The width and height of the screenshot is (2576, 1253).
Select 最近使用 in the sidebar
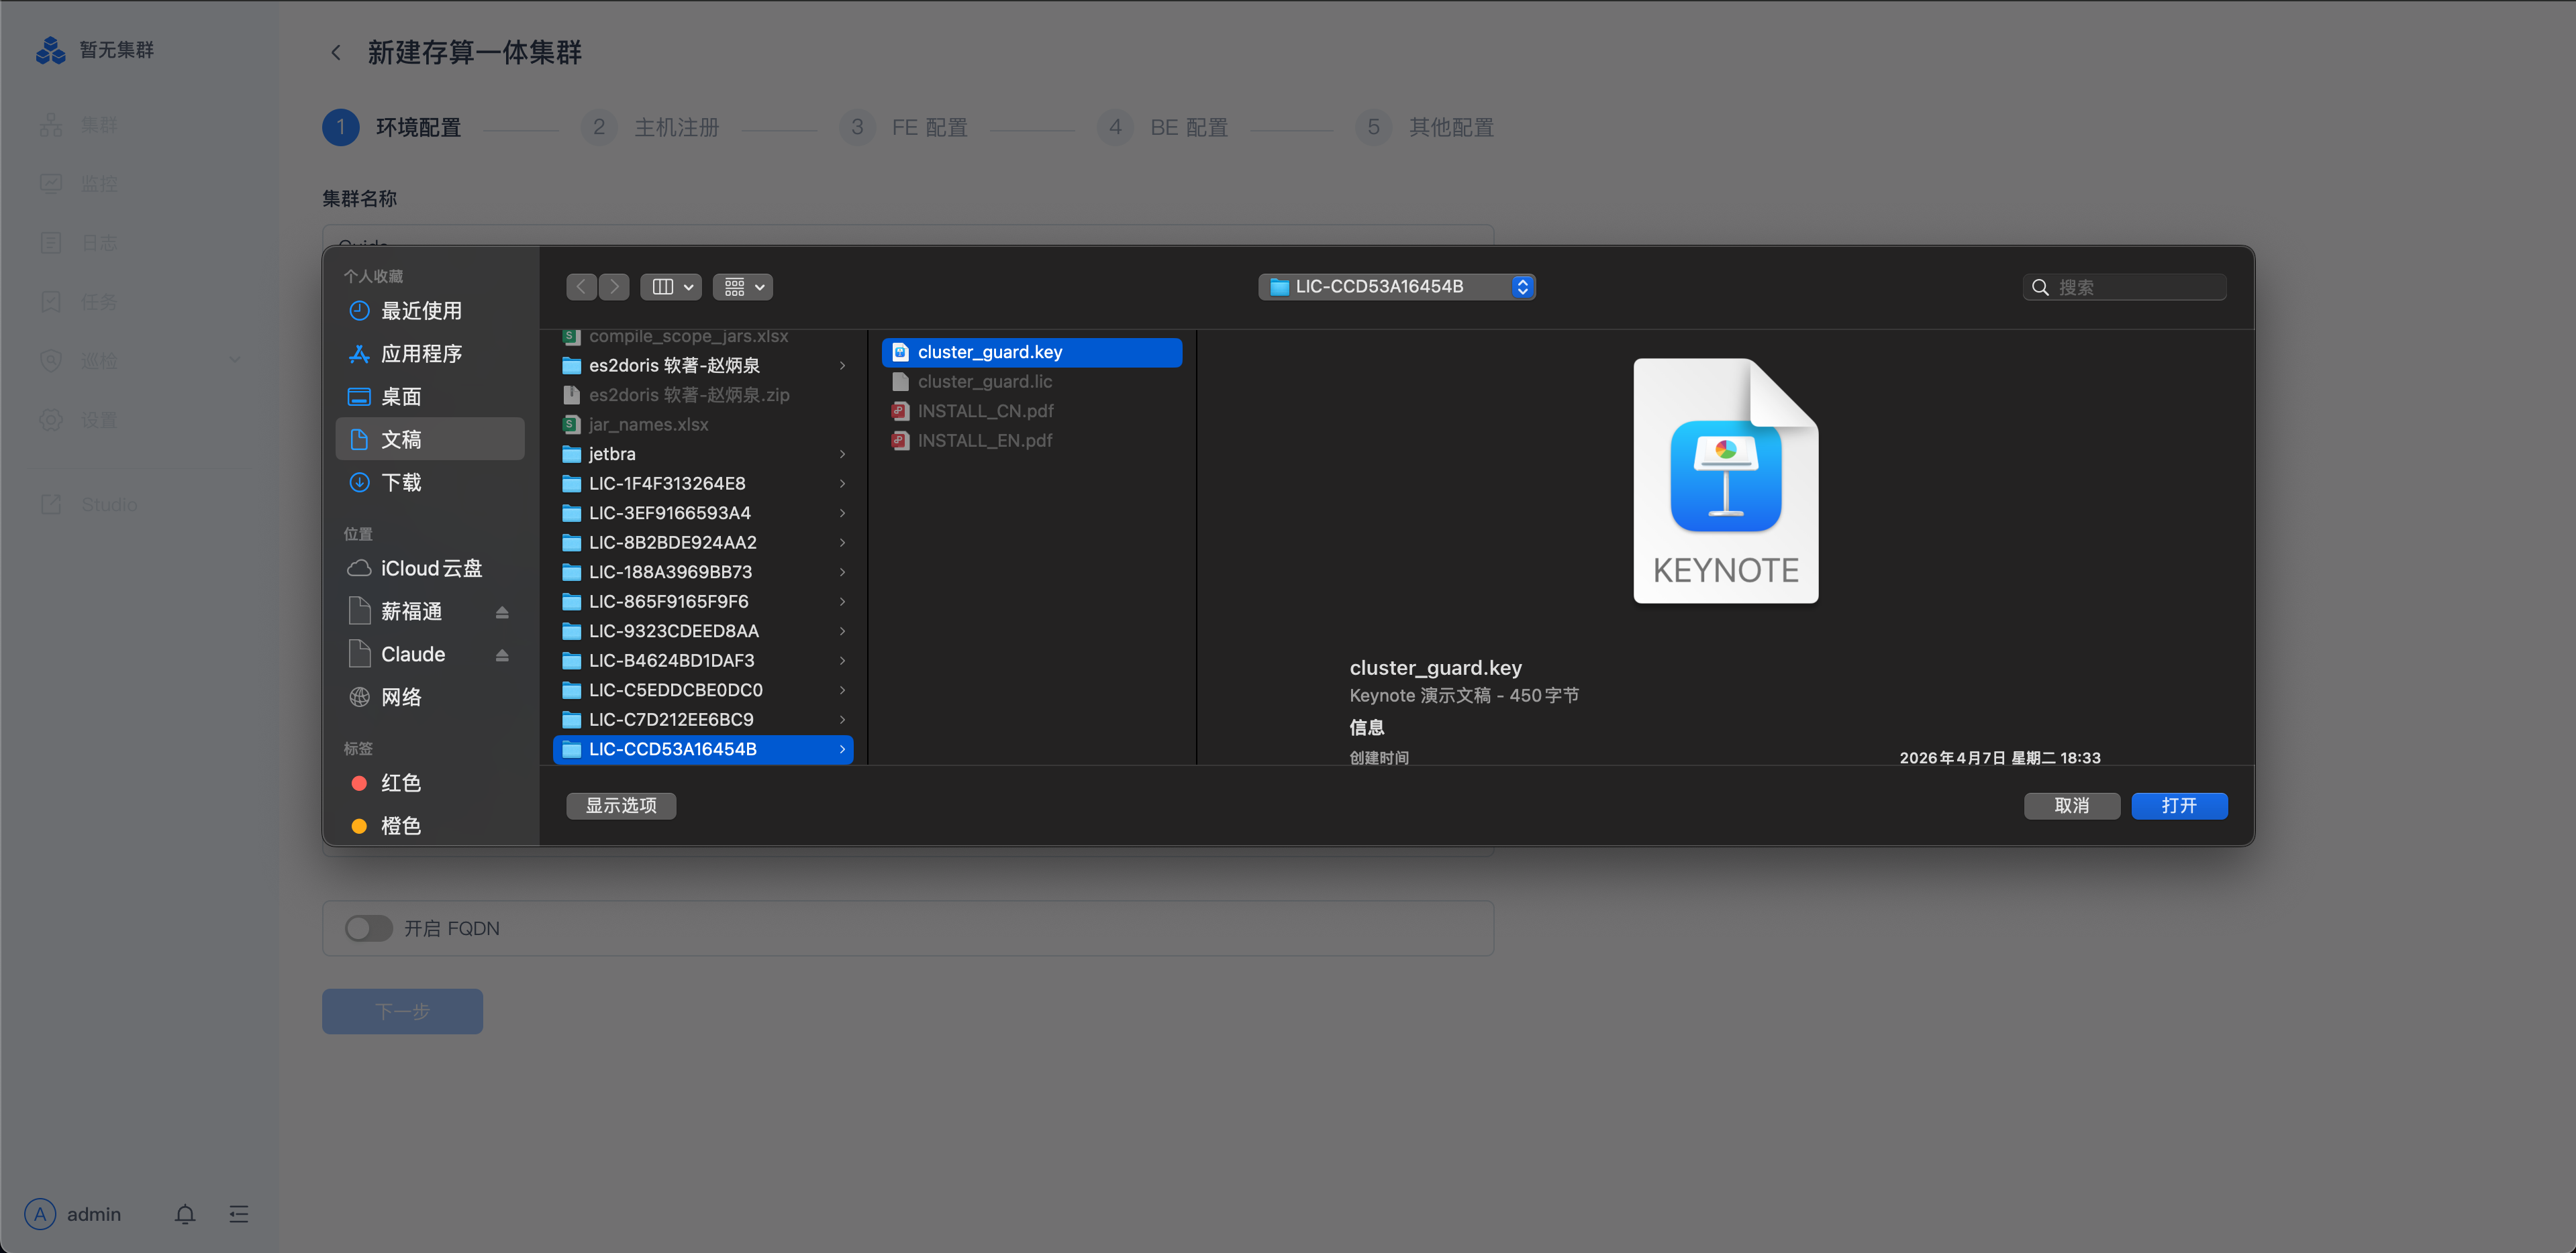point(430,311)
